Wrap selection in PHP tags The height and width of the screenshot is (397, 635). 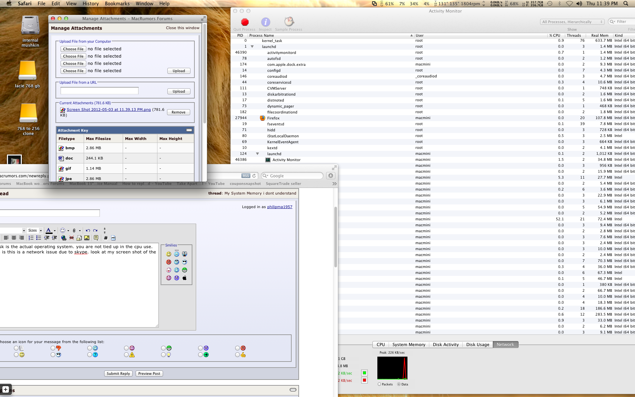[x=113, y=238]
